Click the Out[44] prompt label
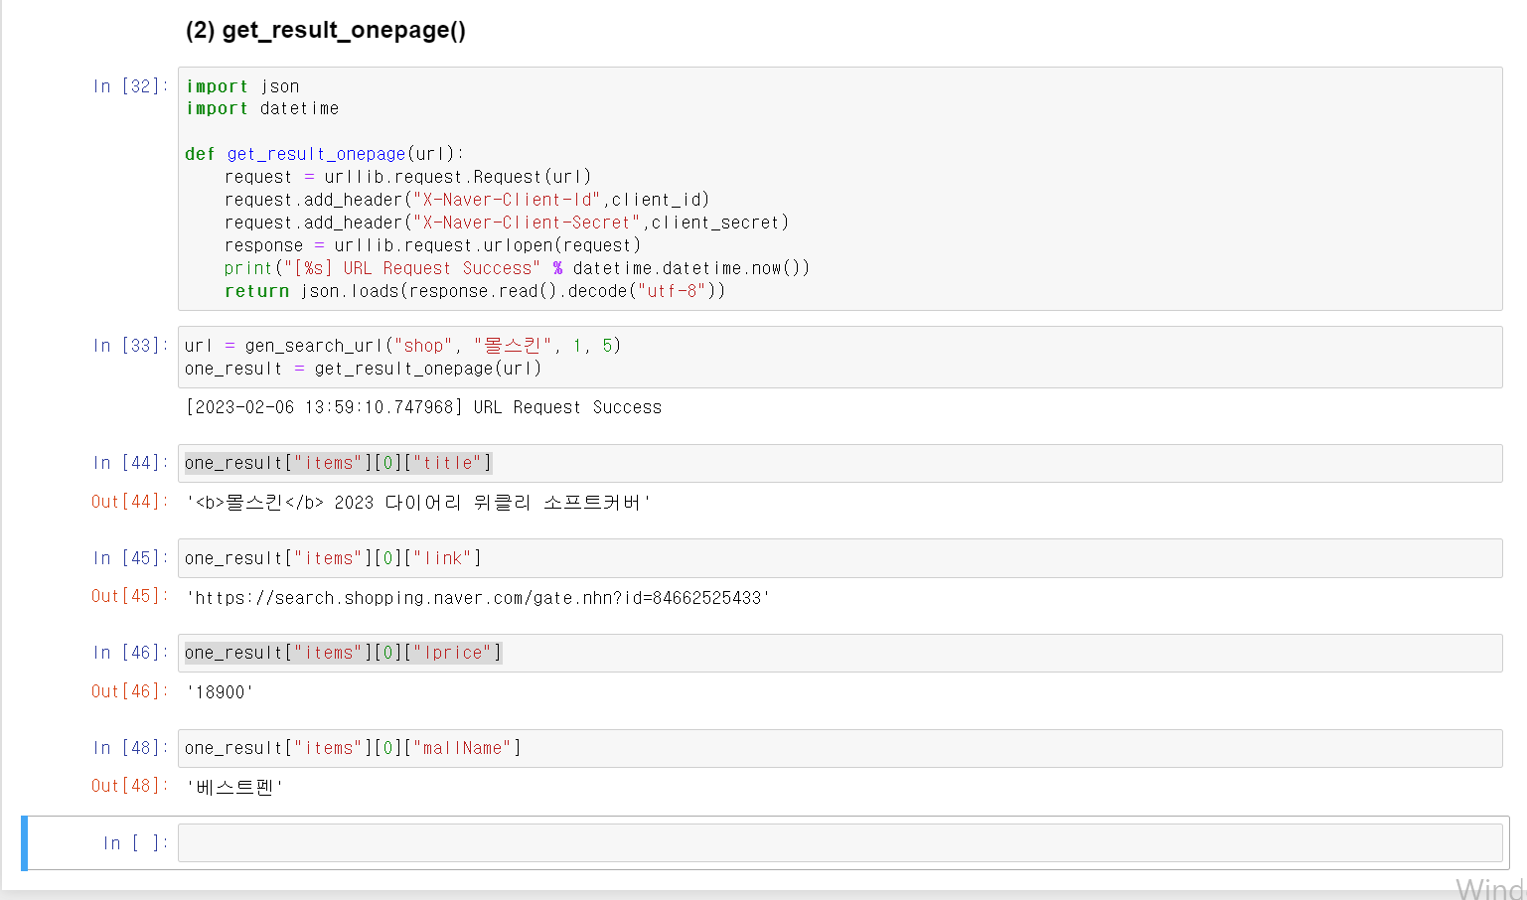 click(130, 502)
